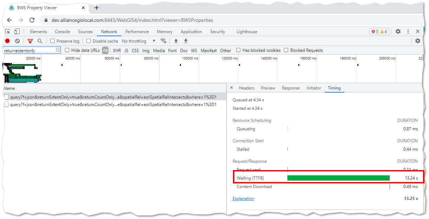The width and height of the screenshot is (429, 219).
Task: Open the network conditions wifi icon
Action: coord(163,41)
